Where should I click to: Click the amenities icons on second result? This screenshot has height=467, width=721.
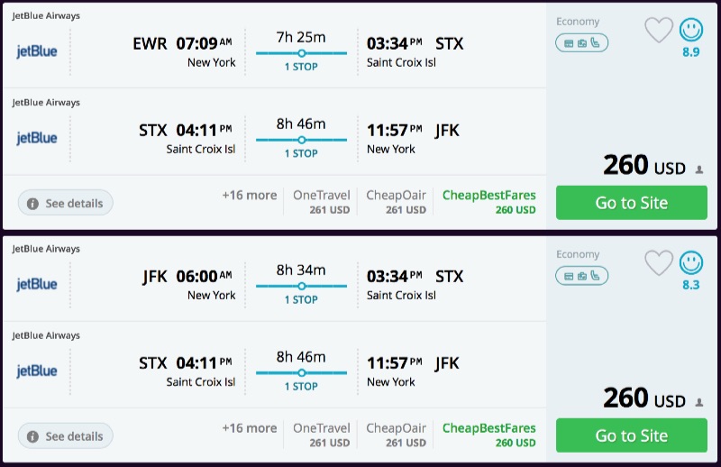click(581, 275)
